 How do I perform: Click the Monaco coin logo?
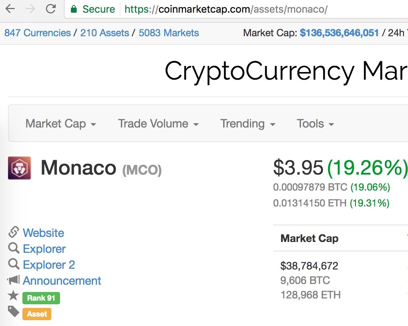[x=20, y=168]
